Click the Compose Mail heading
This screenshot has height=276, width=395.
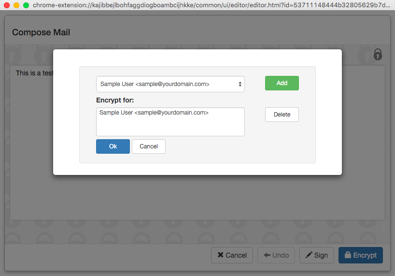tap(41, 32)
